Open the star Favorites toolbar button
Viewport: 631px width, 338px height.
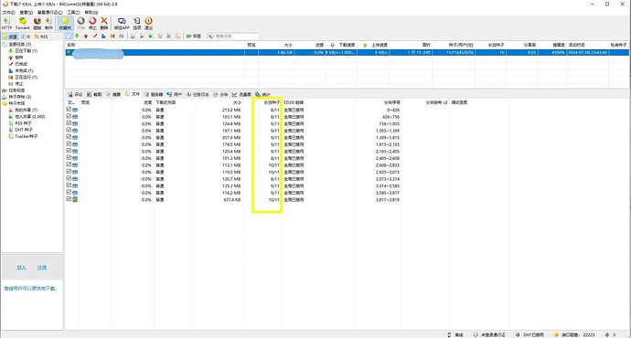point(65,24)
